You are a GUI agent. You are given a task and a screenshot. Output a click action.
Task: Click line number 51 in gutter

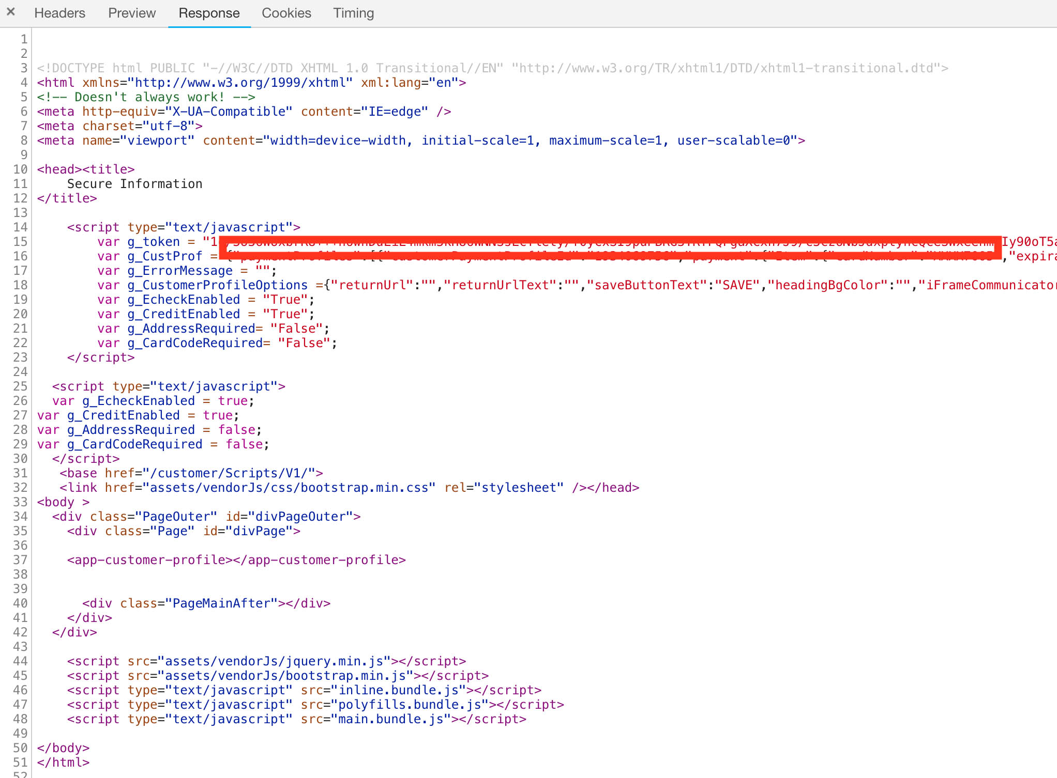click(x=20, y=763)
